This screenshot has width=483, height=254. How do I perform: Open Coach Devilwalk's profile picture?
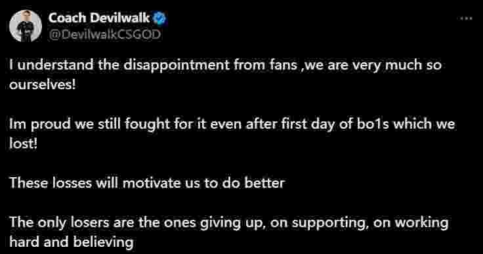point(26,26)
